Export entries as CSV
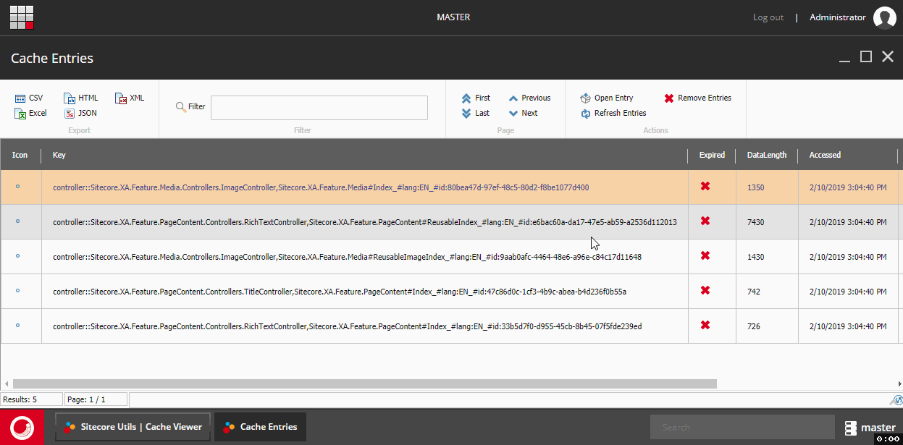 pyautogui.click(x=29, y=98)
